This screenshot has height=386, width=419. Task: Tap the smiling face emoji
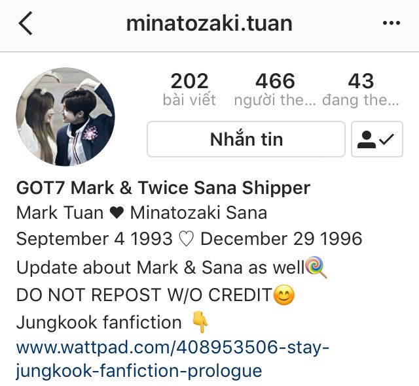coord(284,295)
